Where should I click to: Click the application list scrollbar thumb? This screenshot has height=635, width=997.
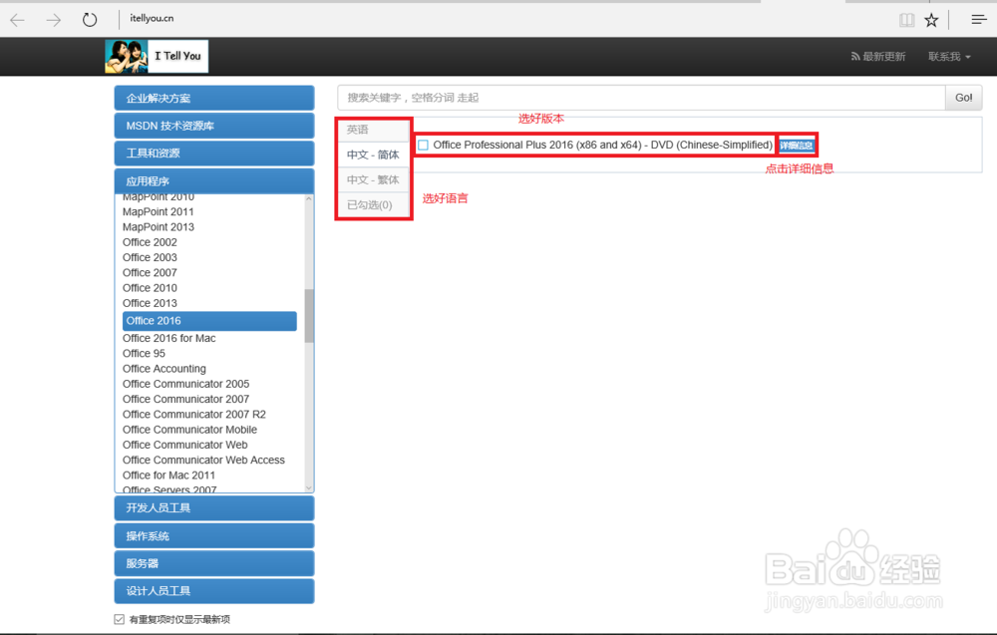click(x=309, y=316)
